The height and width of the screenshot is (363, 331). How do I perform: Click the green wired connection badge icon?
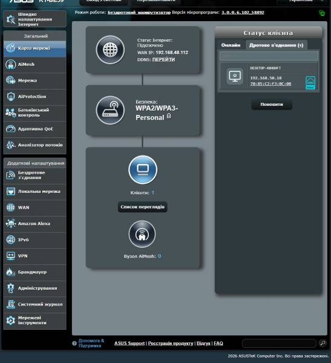[310, 83]
